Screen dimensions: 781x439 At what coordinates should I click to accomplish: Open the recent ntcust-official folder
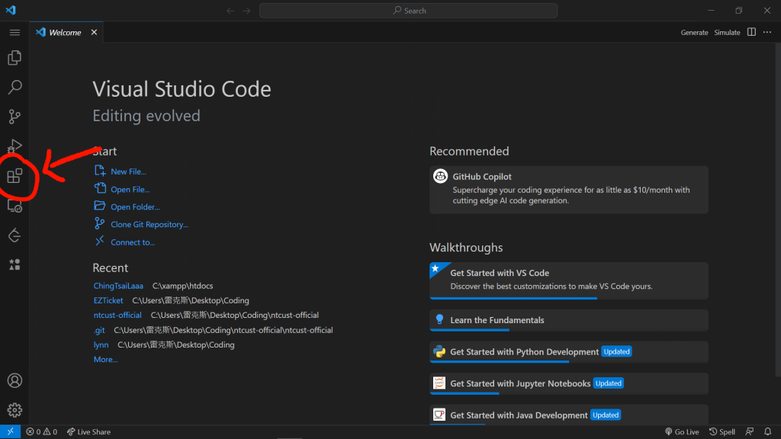[x=117, y=316]
